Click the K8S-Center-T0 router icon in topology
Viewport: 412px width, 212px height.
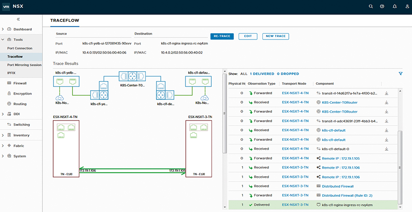(x=132, y=76)
